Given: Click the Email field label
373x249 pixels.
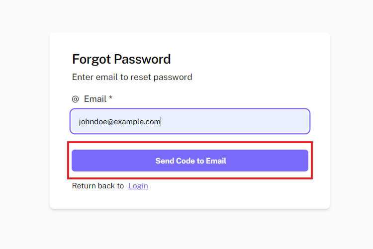Looking at the screenshot, I should (95, 99).
